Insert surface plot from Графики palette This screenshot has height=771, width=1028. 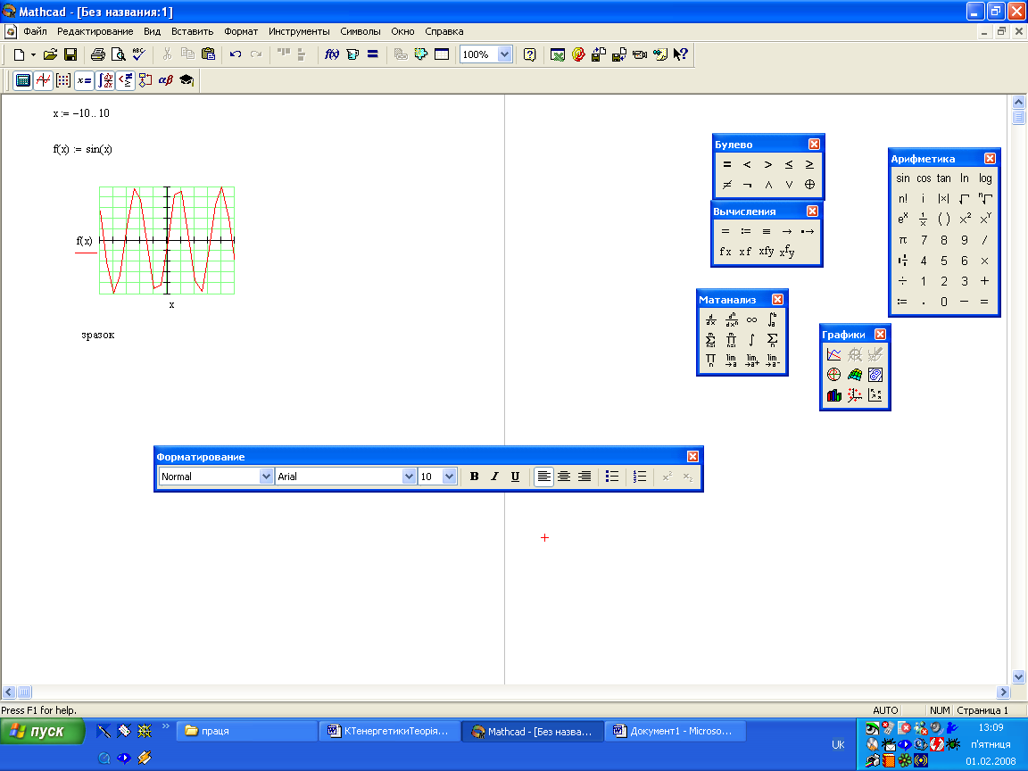[854, 375]
